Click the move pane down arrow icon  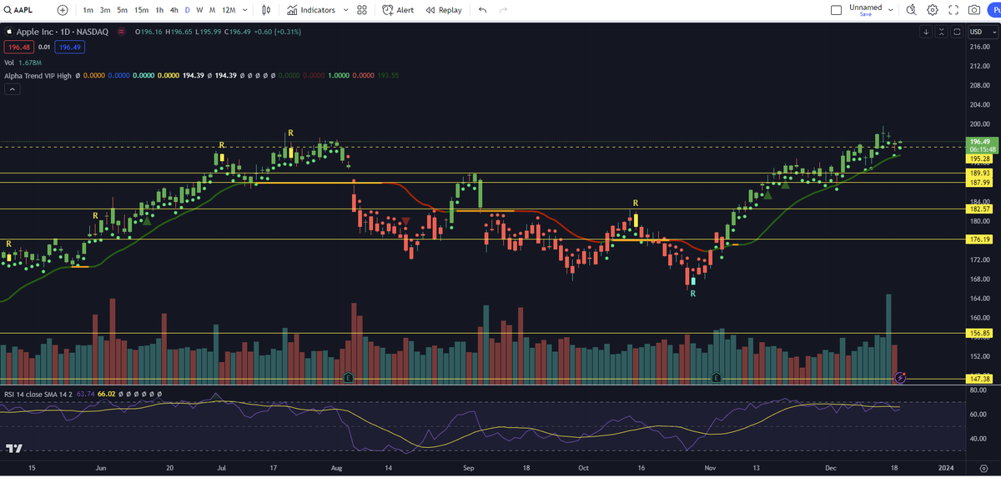coord(926,32)
